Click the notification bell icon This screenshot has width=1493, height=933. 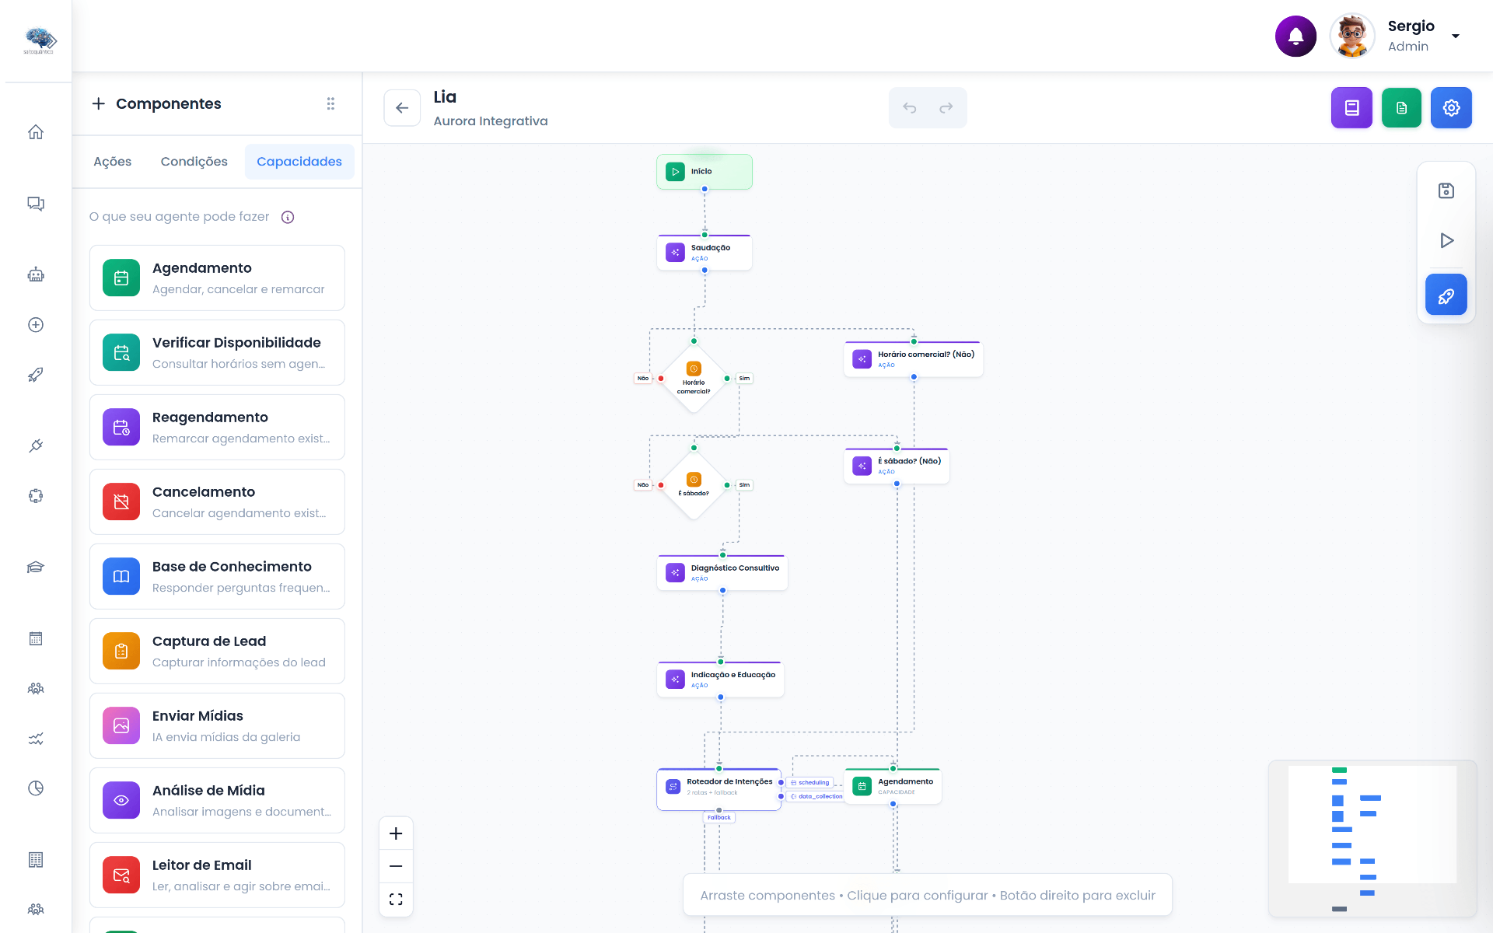pos(1295,36)
